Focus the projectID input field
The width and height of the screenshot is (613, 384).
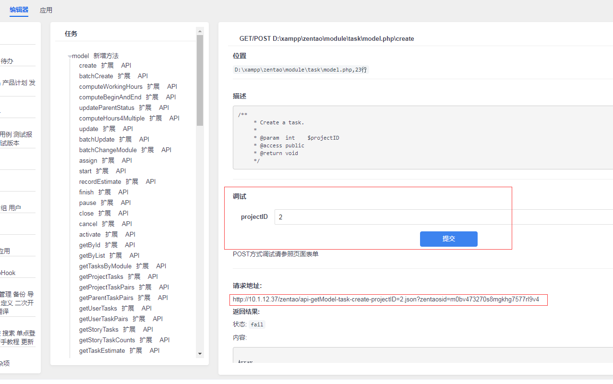(444, 217)
